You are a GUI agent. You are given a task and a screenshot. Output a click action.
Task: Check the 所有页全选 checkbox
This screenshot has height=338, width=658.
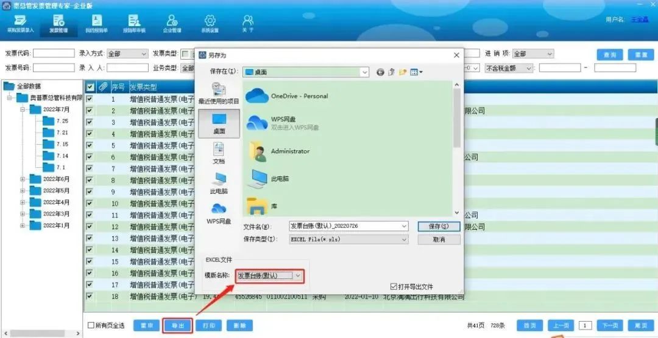point(91,325)
